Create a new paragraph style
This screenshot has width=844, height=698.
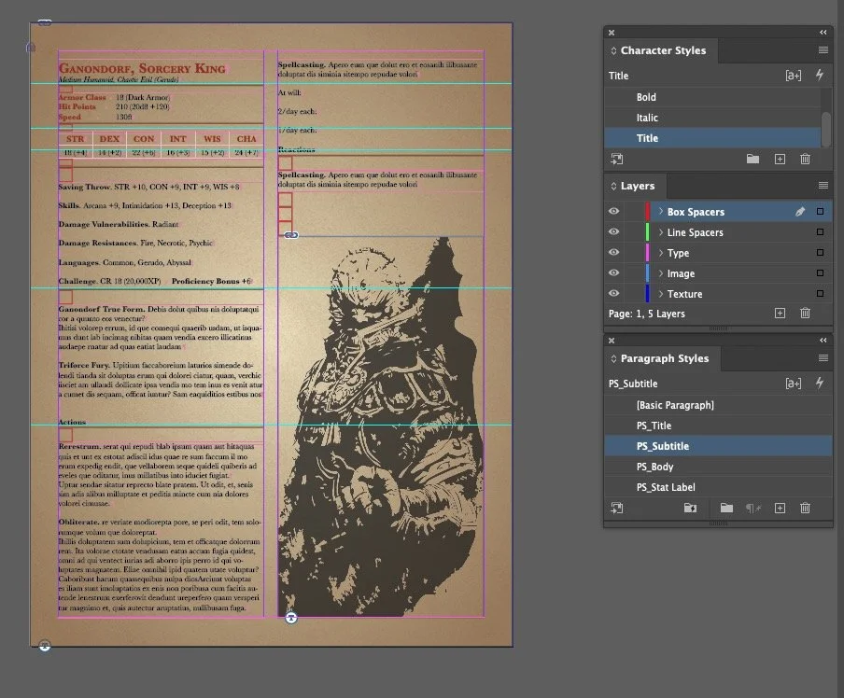tap(780, 508)
